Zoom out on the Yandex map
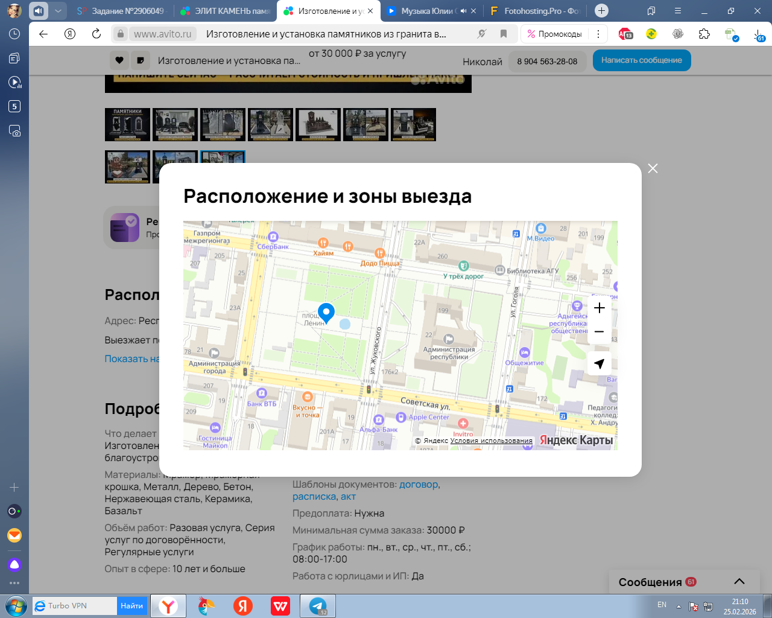 pyautogui.click(x=599, y=332)
